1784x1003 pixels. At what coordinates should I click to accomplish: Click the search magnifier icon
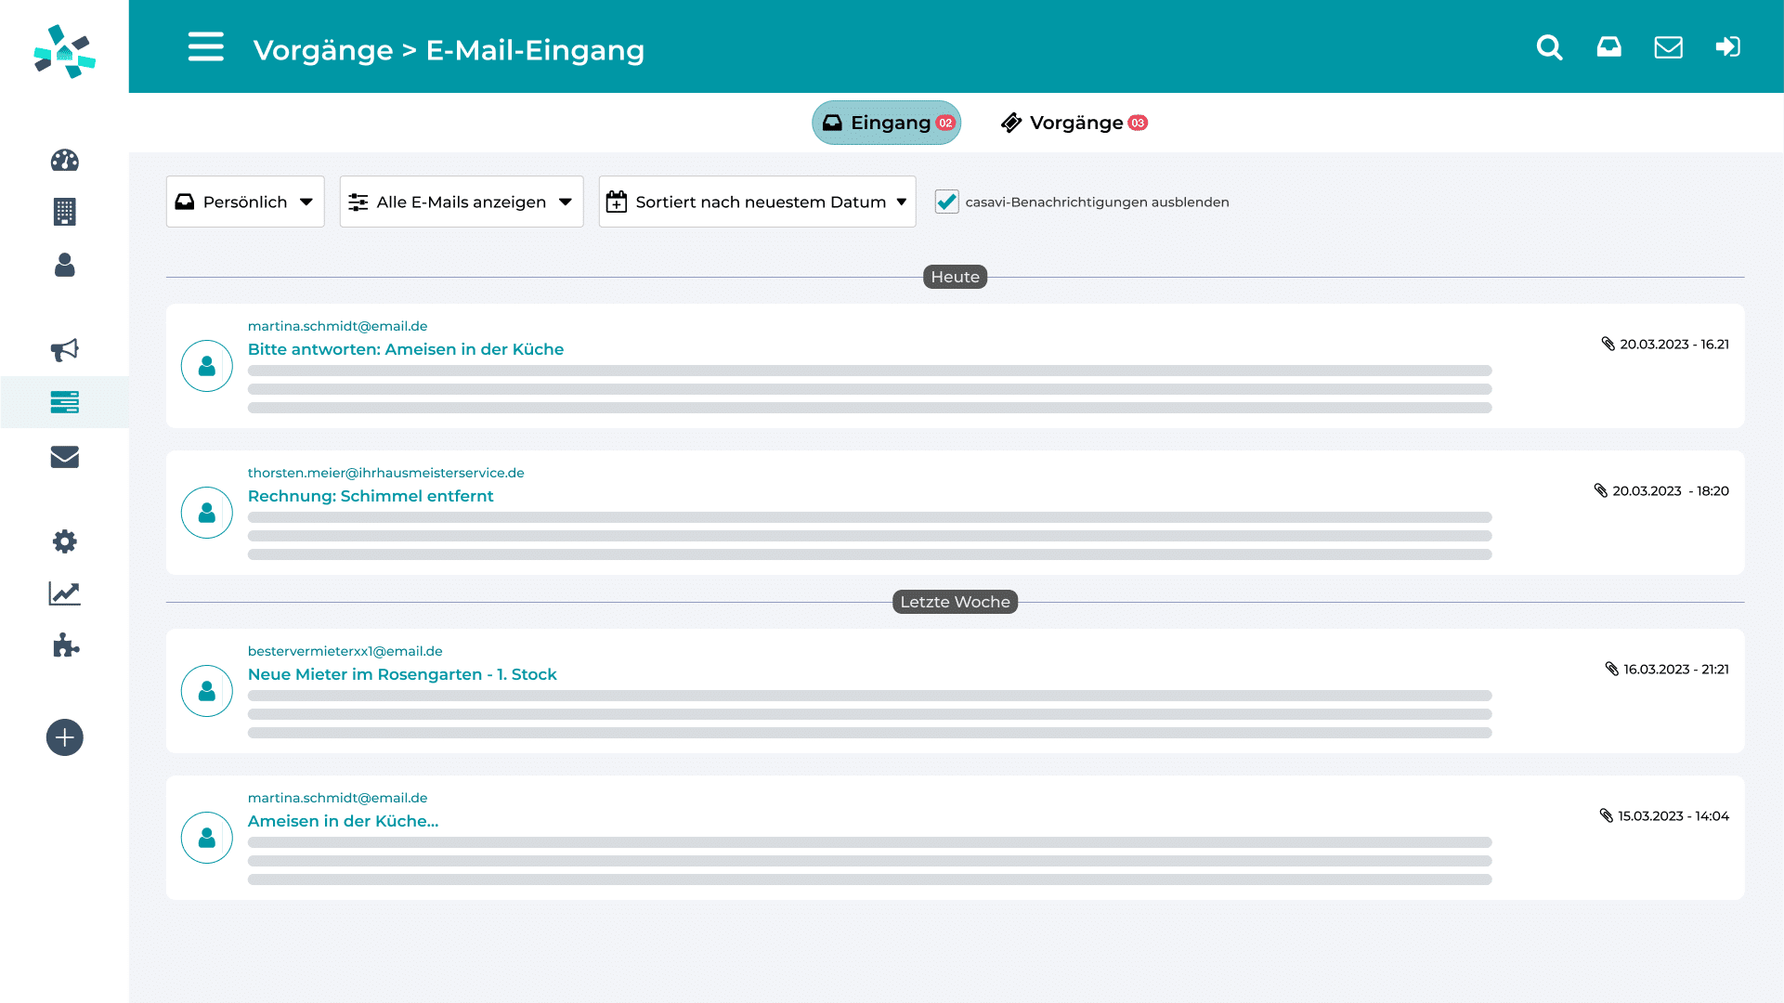[1549, 47]
